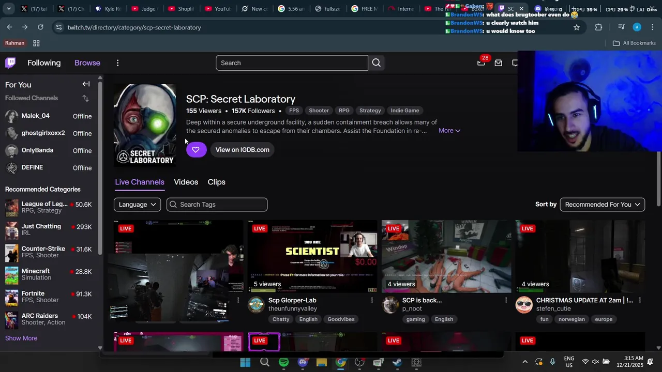Image resolution: width=662 pixels, height=372 pixels.
Task: Expand game description with More
Action: pos(449,131)
